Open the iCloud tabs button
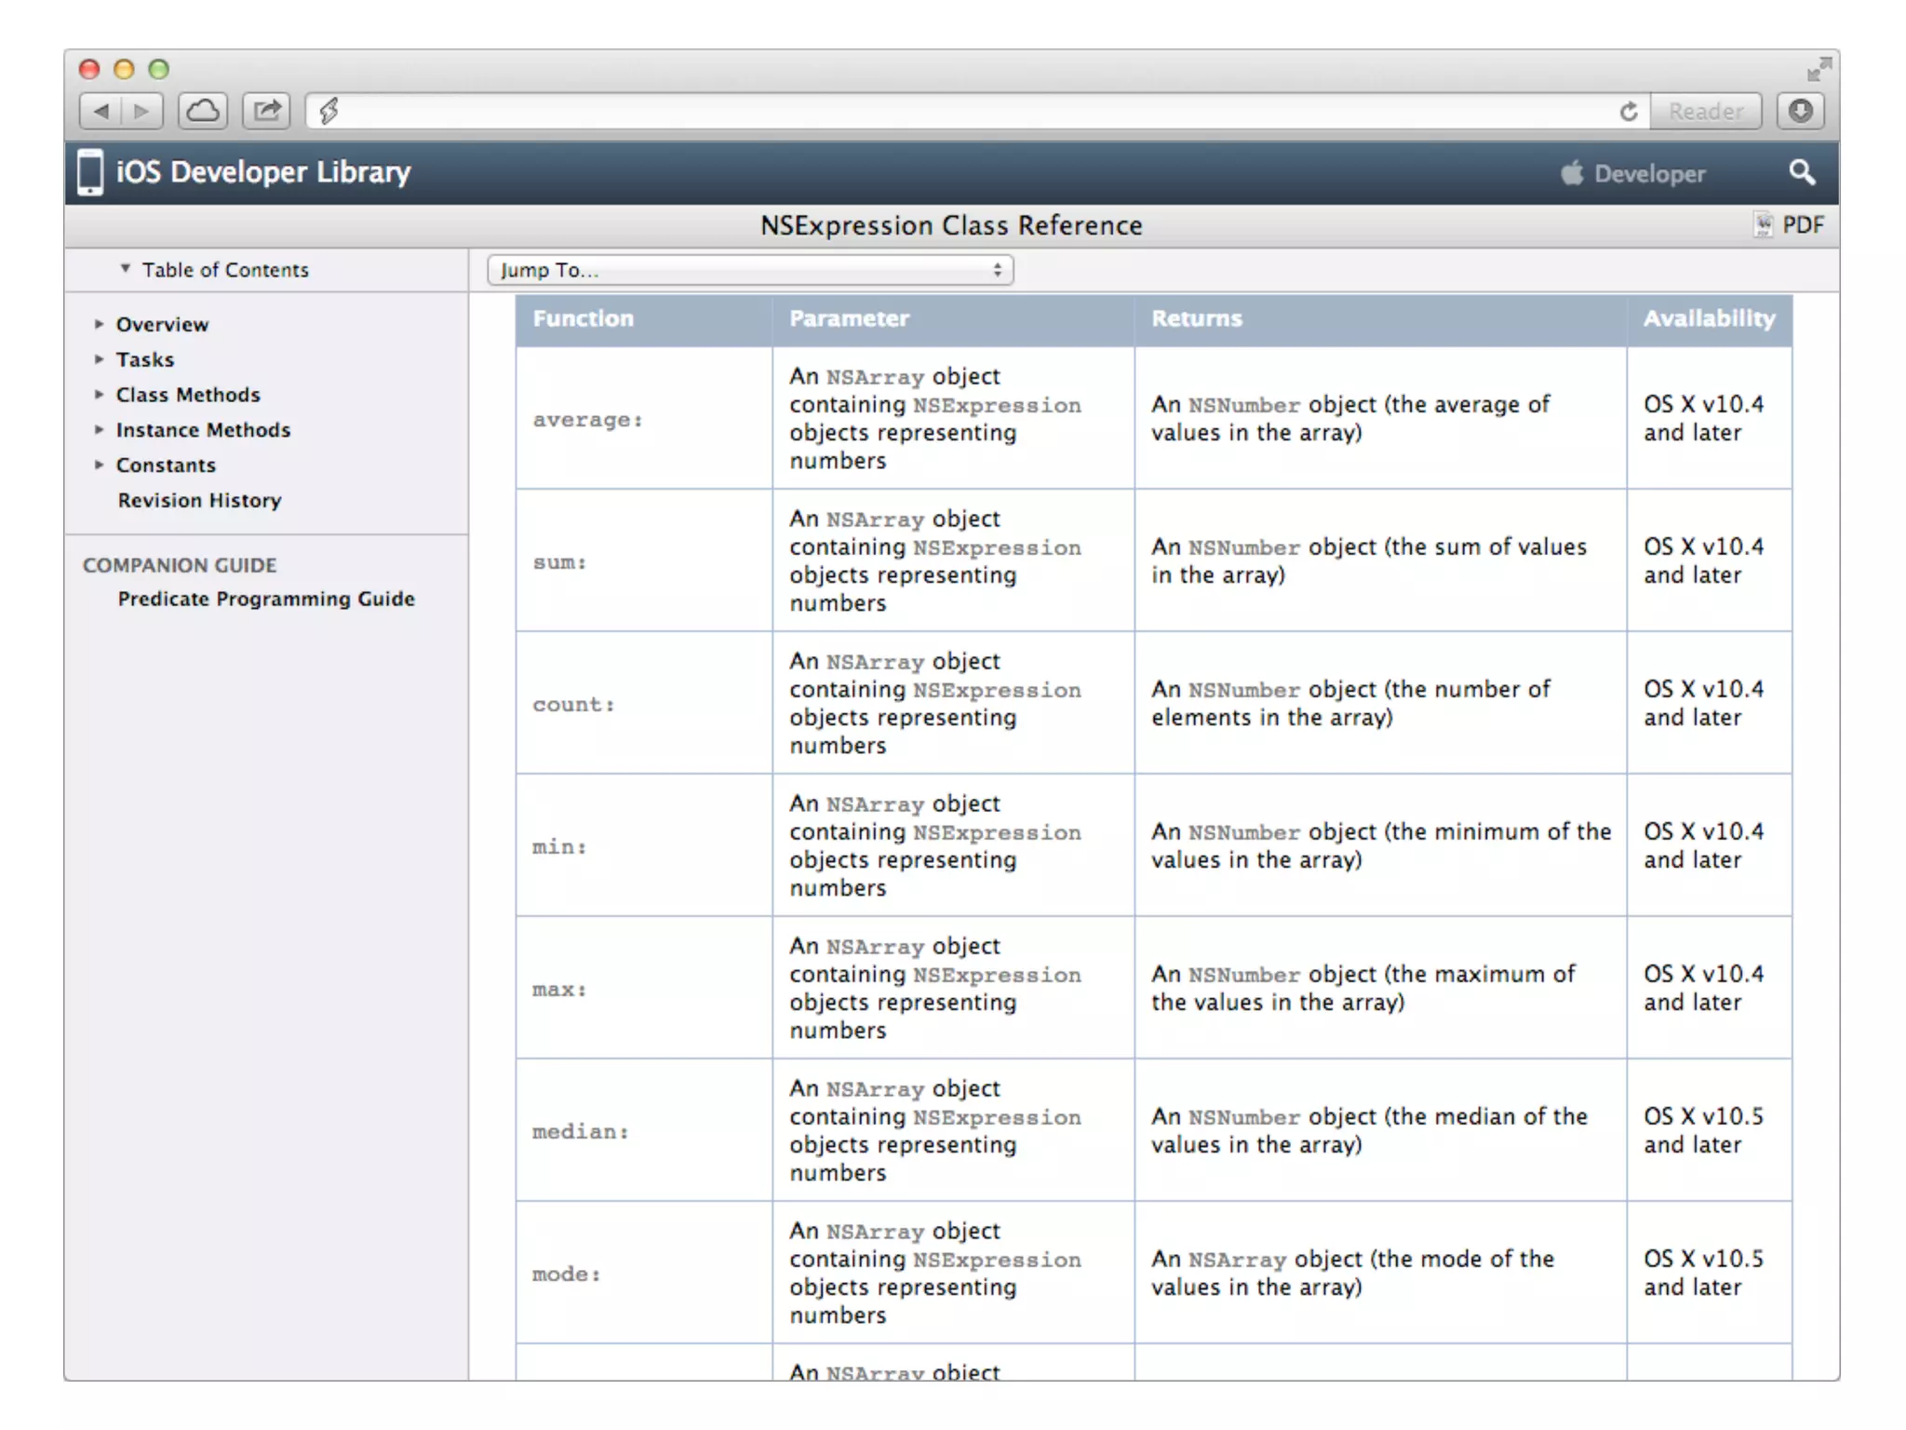The height and width of the screenshot is (1430, 1906). click(203, 112)
